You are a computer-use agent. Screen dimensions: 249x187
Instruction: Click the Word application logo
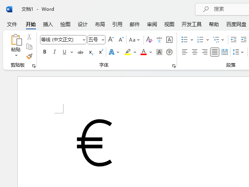point(9,9)
